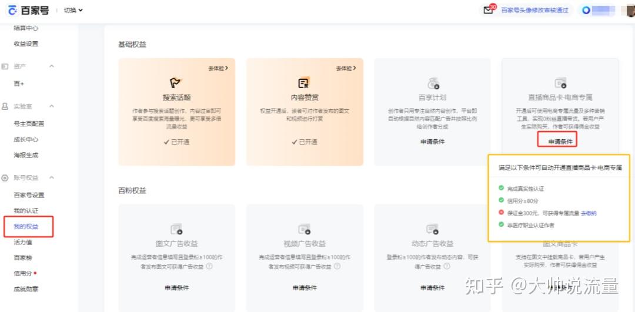This screenshot has height=312, width=635.
Task: Click 申请条件 under 百享计划
Action: (x=433, y=142)
